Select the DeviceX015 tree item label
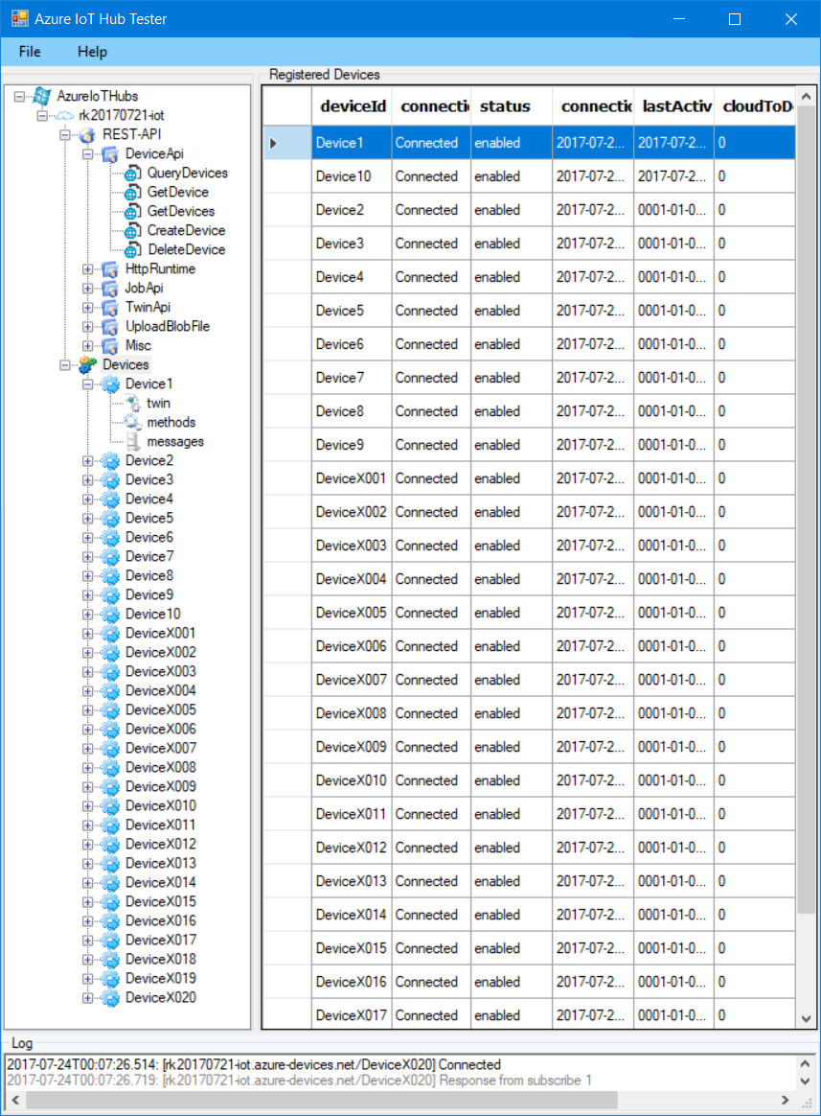The height and width of the screenshot is (1116, 821). pos(161,902)
